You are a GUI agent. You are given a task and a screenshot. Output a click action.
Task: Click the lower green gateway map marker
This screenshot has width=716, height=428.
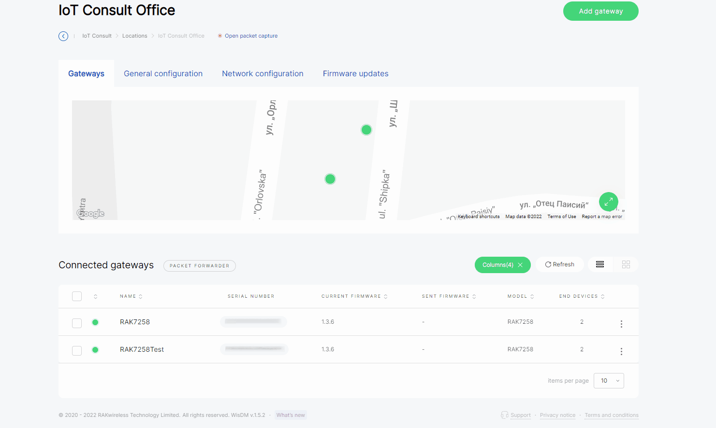coord(330,179)
